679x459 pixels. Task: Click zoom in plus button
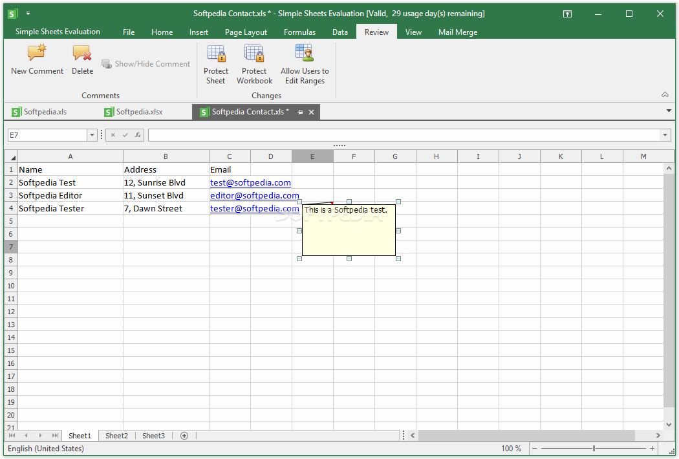(x=652, y=449)
